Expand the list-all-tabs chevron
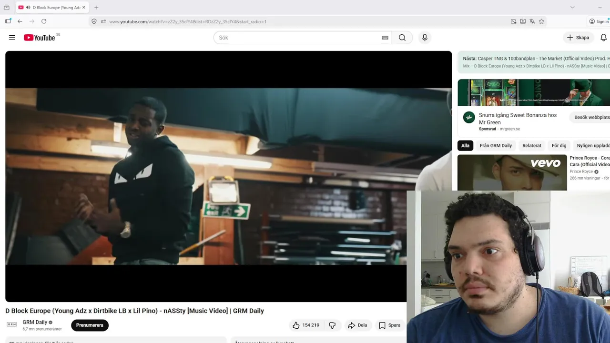Screen dimensions: 610x343 [x=572, y=7]
